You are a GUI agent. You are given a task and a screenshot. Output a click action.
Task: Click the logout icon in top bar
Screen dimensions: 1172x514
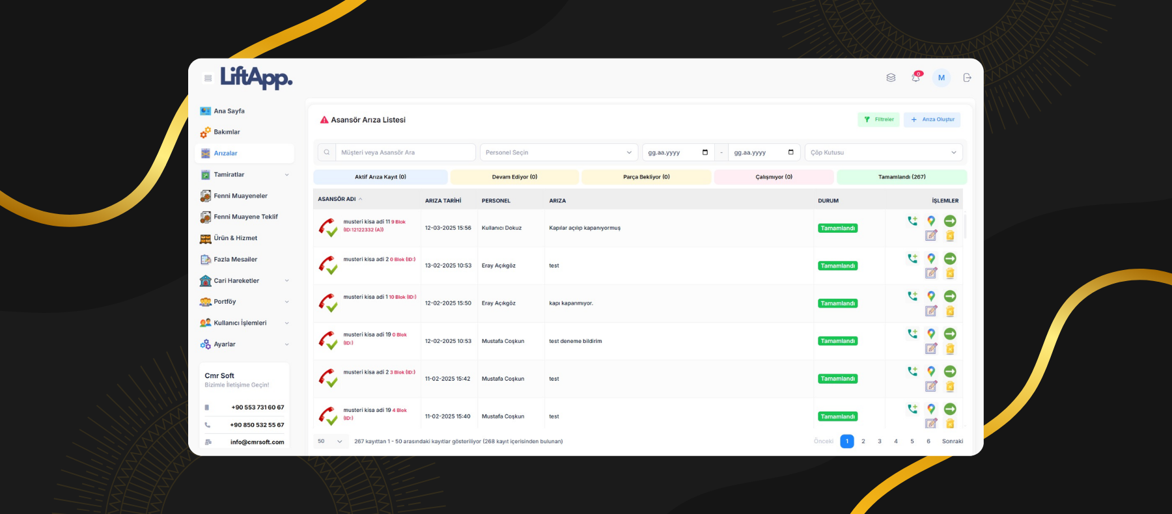967,77
